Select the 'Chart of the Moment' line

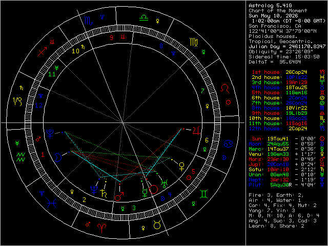click(278, 11)
